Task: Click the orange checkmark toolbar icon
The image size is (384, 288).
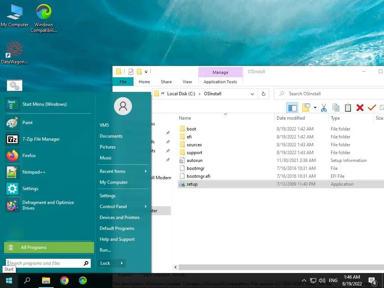Action: (x=372, y=108)
